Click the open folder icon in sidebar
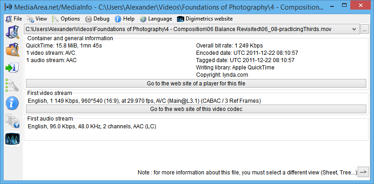The image size is (374, 184). 12,50
